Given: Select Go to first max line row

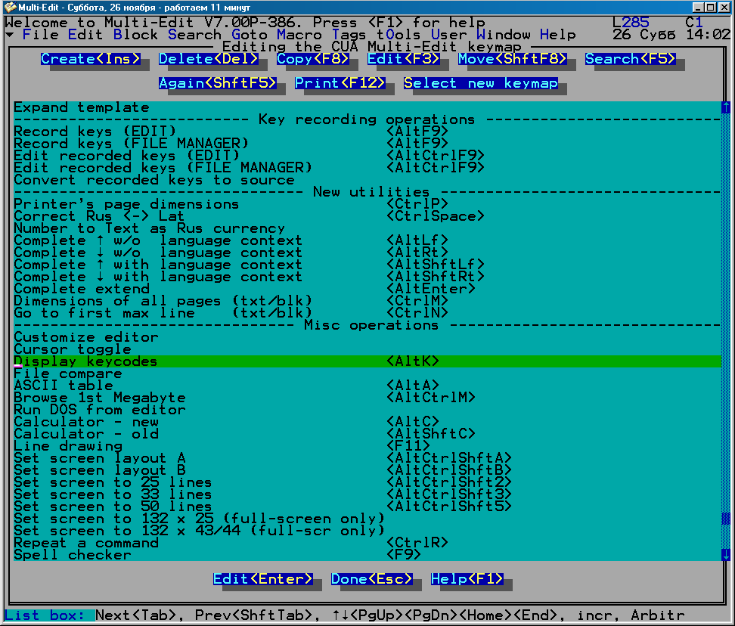Looking at the screenshot, I should (x=367, y=313).
